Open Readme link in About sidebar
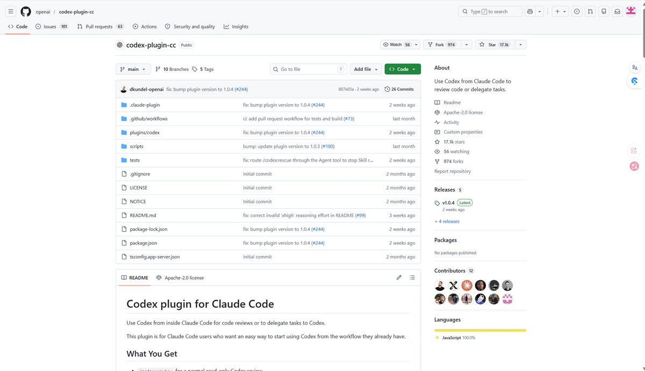This screenshot has height=371, width=645. pos(448,103)
